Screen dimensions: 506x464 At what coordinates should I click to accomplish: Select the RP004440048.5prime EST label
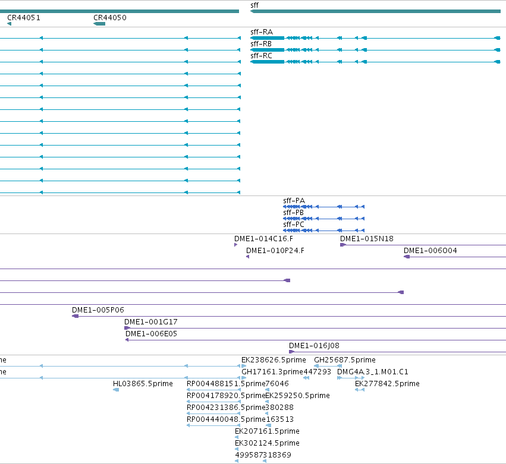[x=226, y=420]
